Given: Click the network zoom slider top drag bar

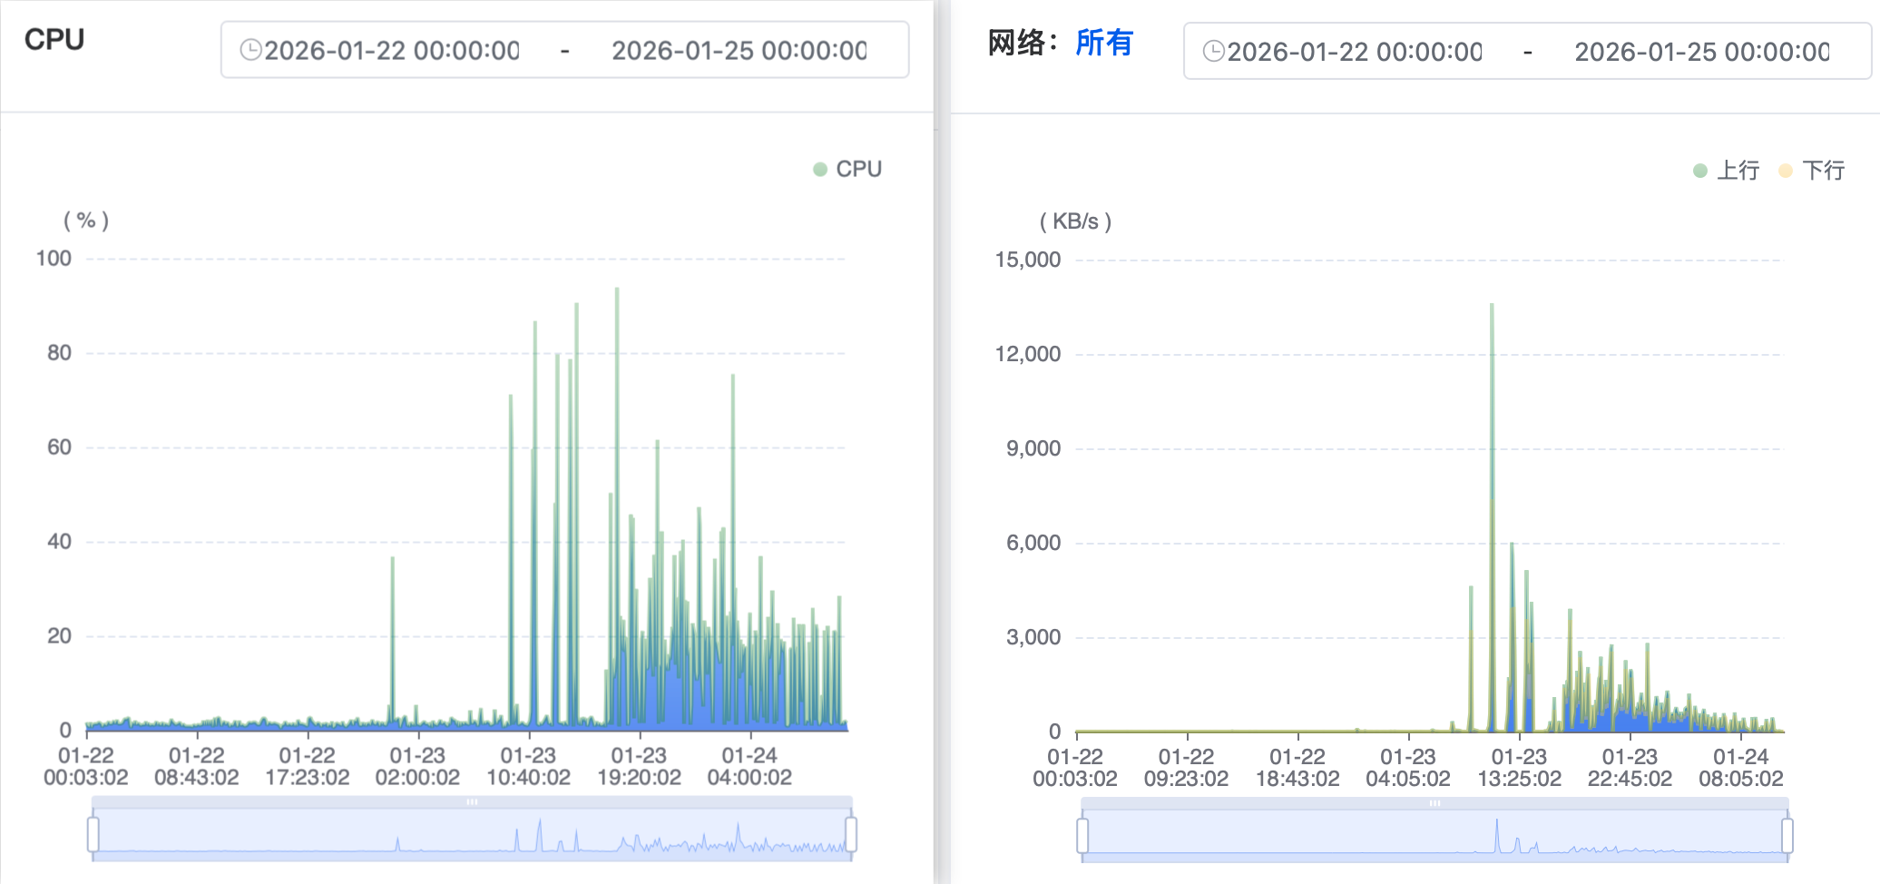Looking at the screenshot, I should [1434, 803].
